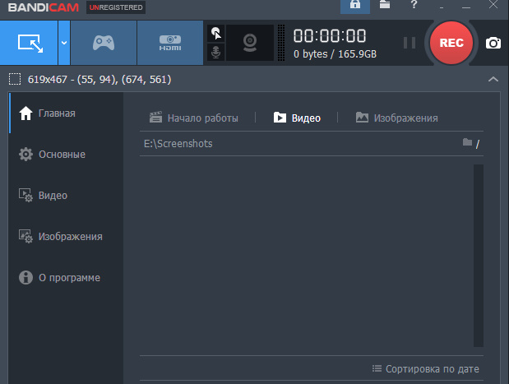Select the screen rectangle recording mode
Screen dimensions: 509x384
point(29,43)
